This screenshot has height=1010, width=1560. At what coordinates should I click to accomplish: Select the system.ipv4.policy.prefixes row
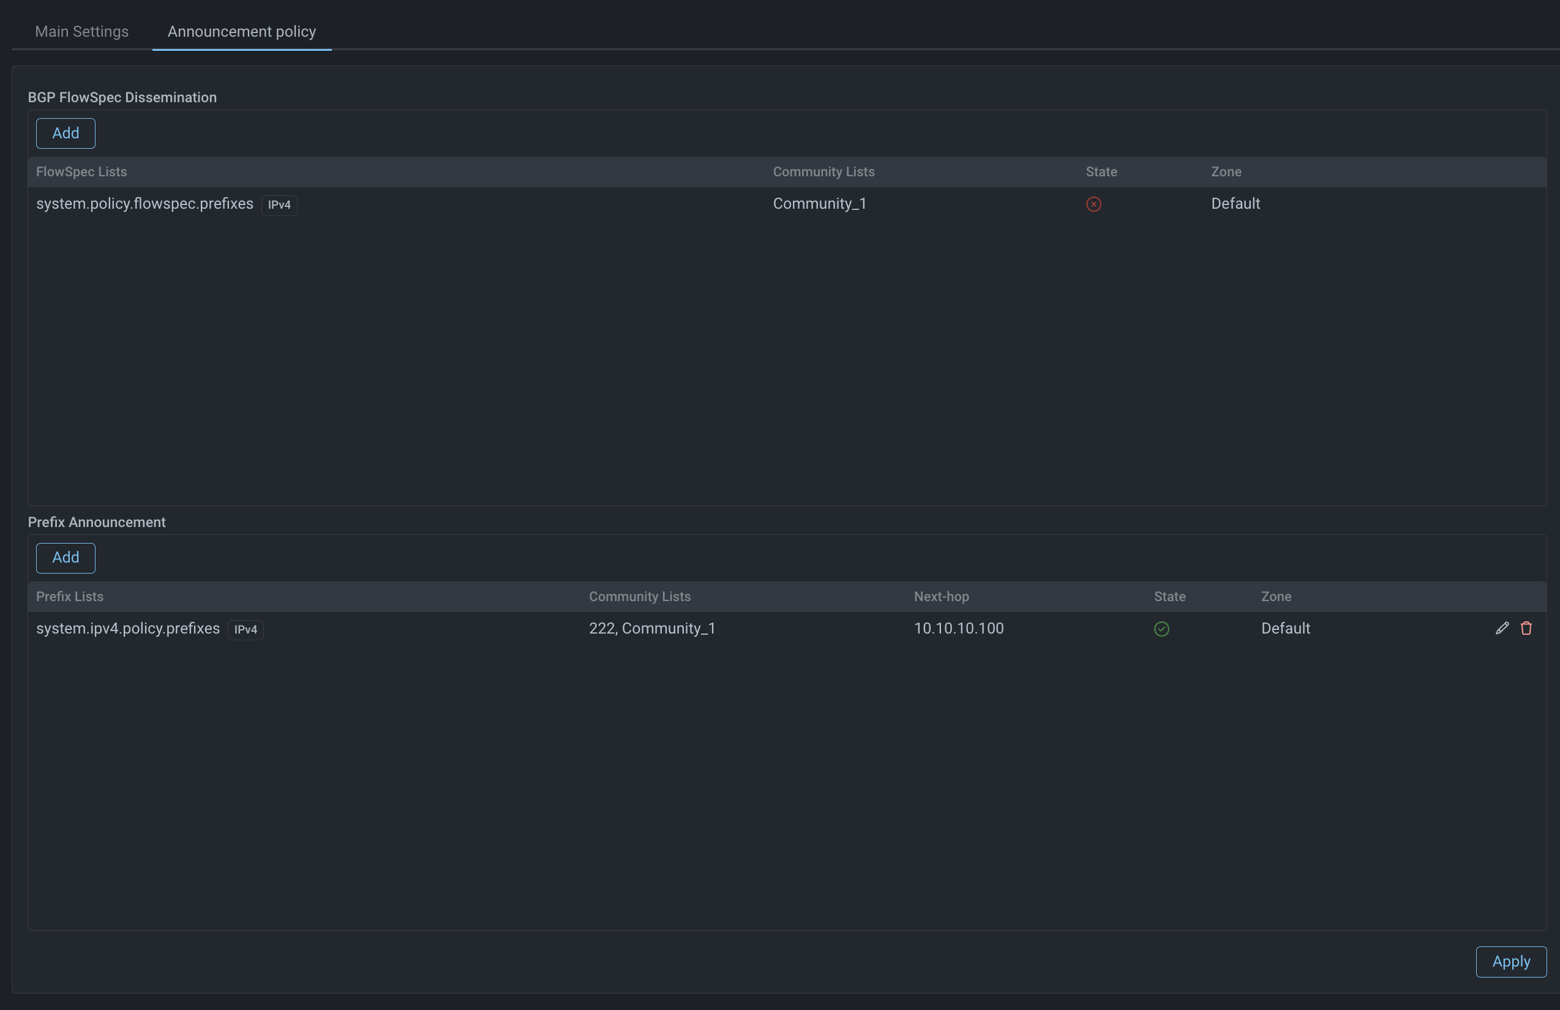pos(128,629)
